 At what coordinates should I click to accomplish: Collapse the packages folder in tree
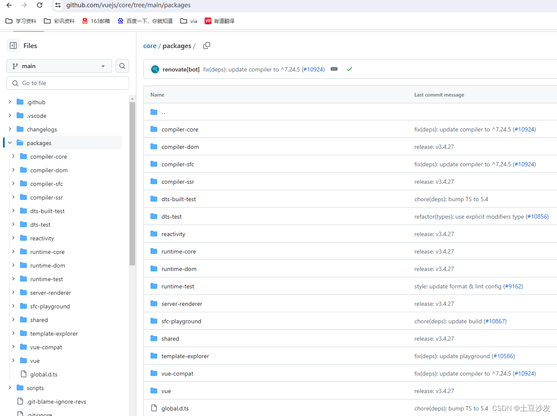pyautogui.click(x=10, y=143)
